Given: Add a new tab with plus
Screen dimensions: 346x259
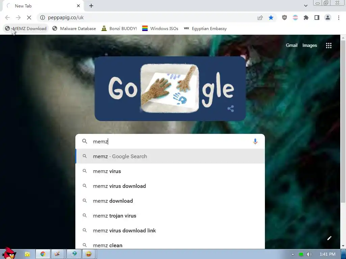Looking at the screenshot, I should (x=91, y=6).
